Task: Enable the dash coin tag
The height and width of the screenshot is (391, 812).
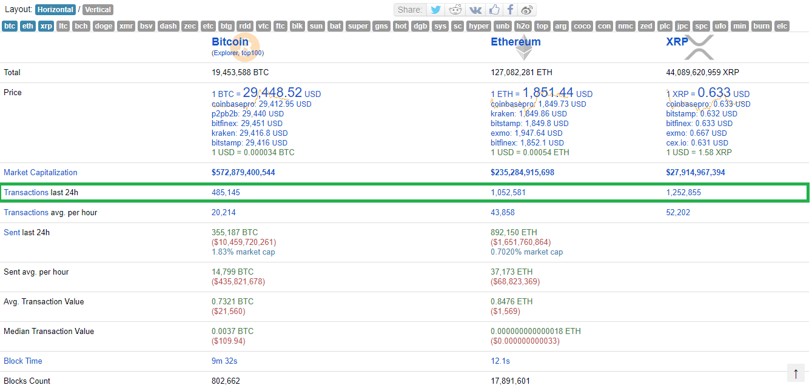Action: click(168, 26)
